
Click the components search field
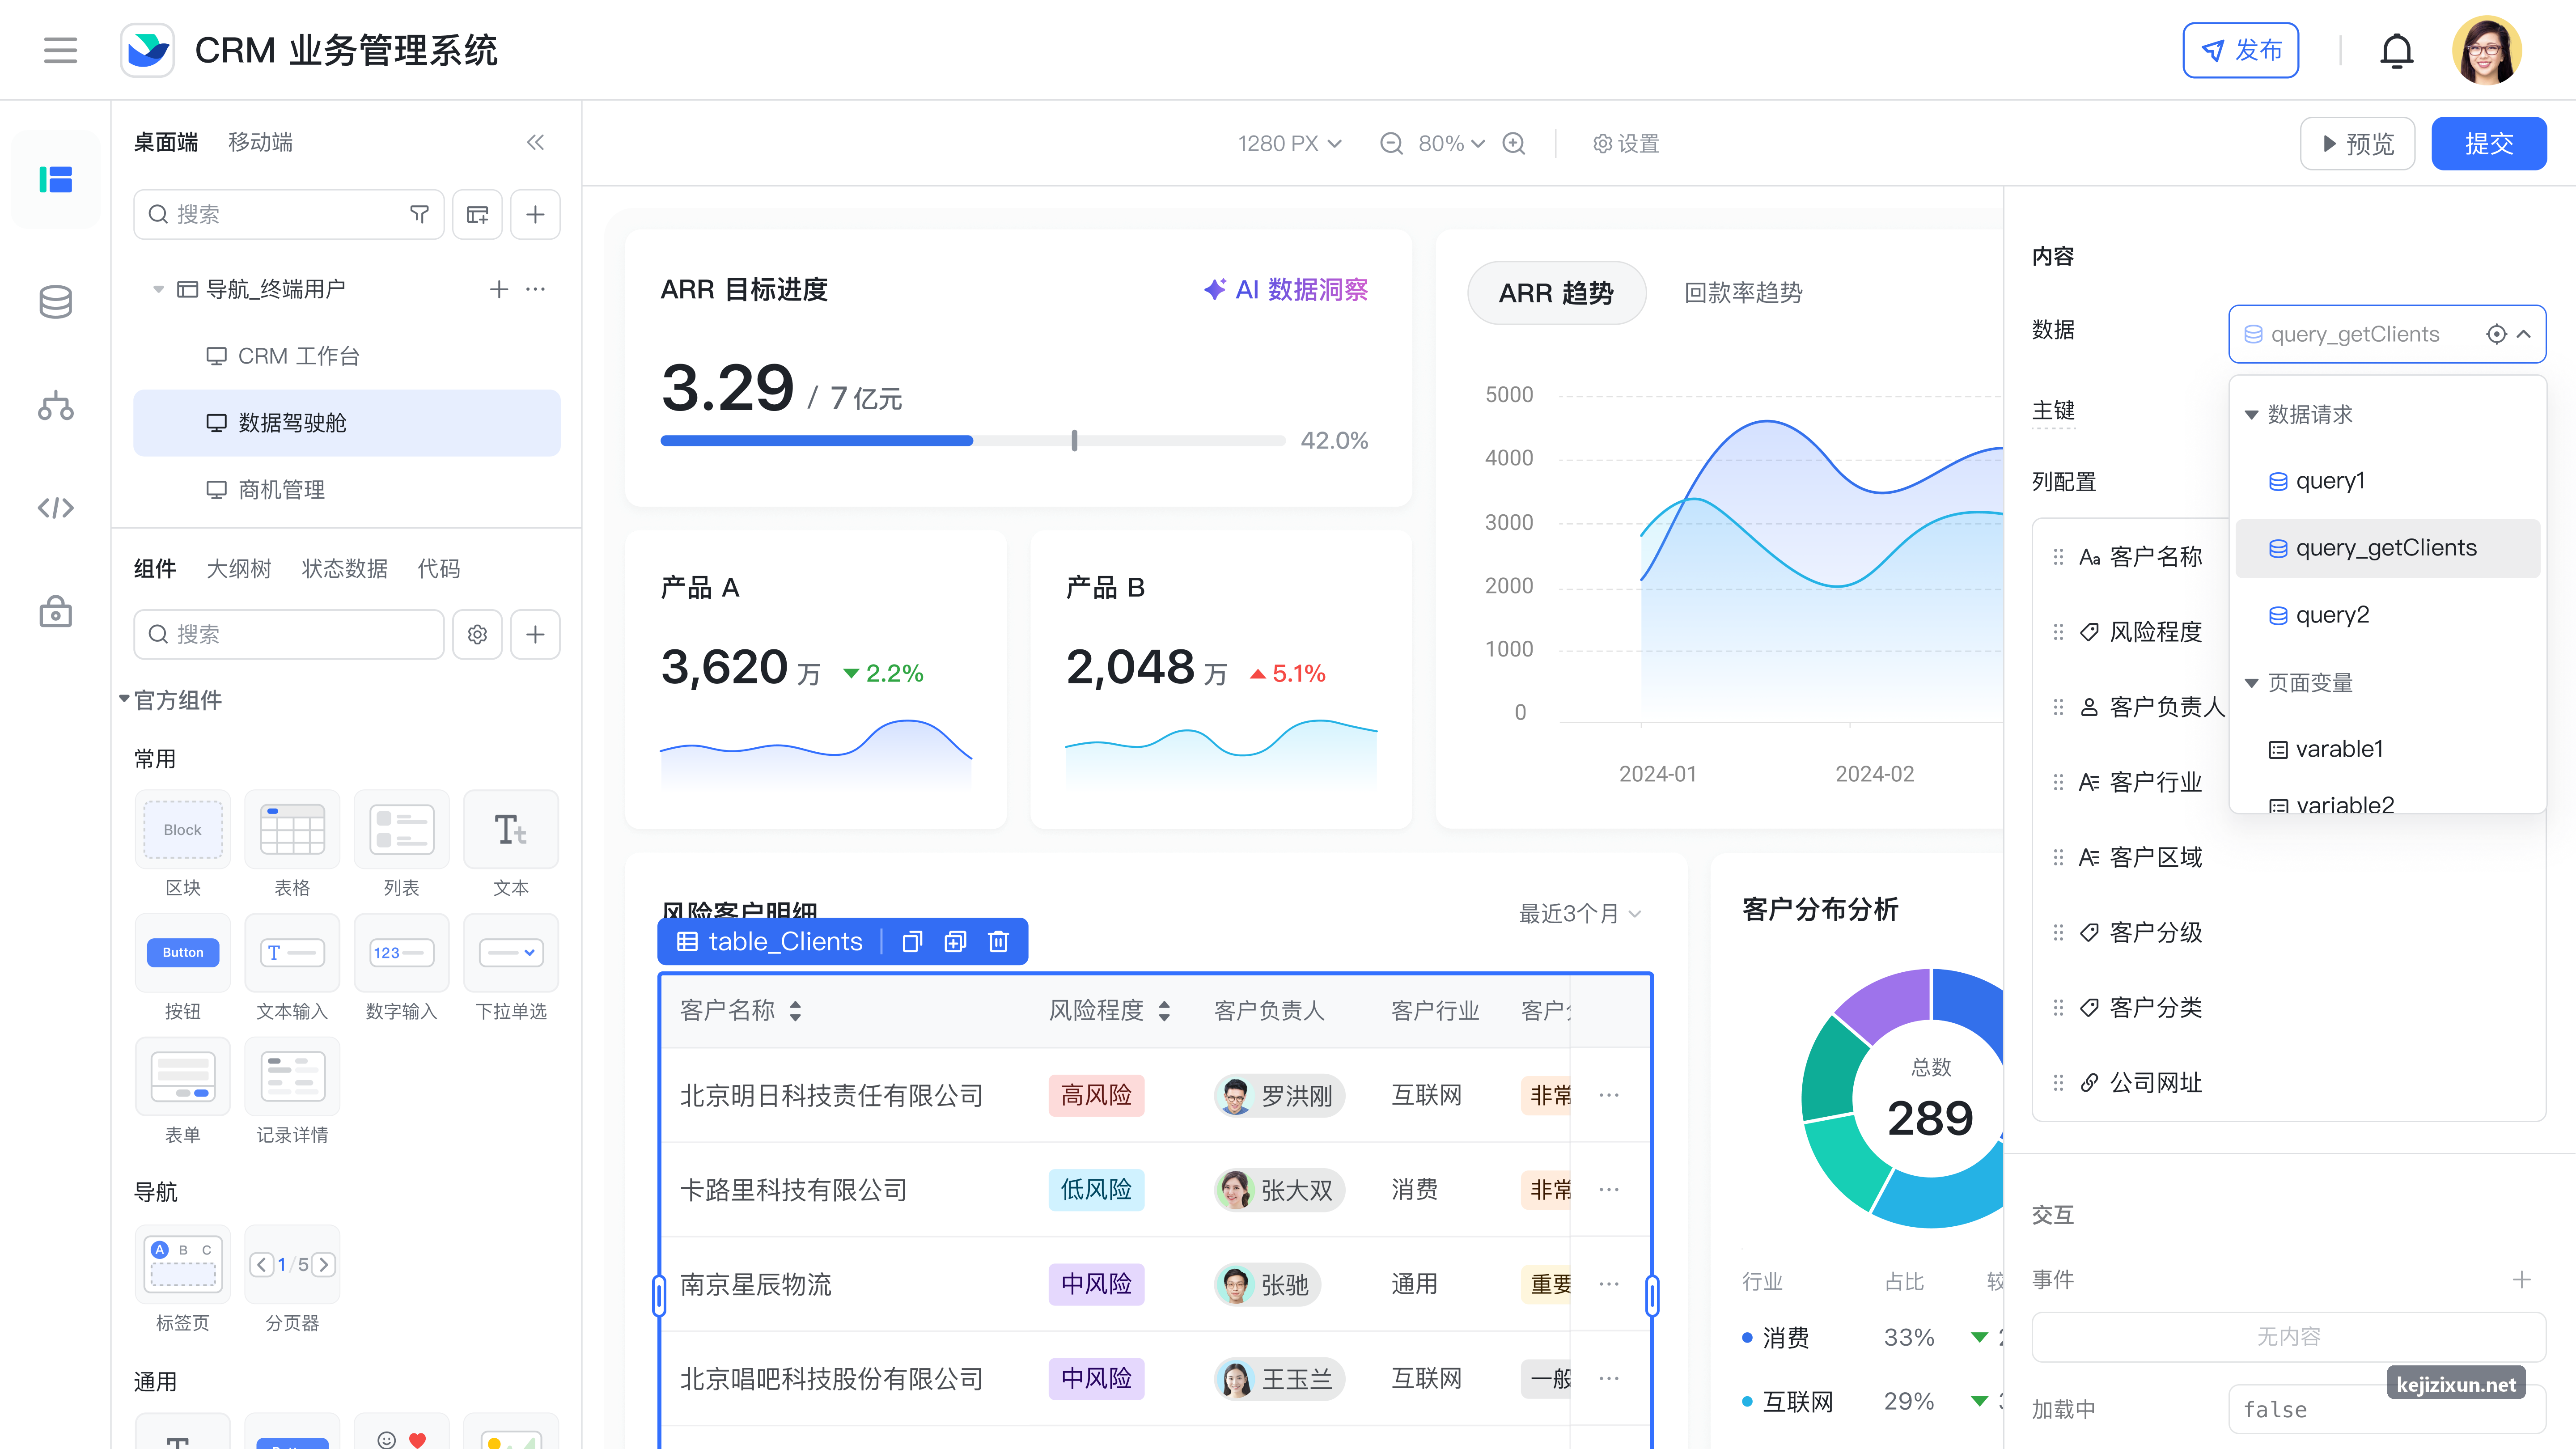pos(288,634)
